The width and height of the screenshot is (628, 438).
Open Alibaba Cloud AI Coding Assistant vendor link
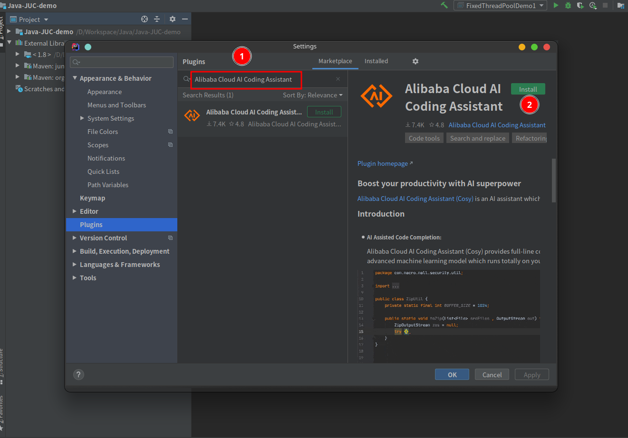point(497,125)
